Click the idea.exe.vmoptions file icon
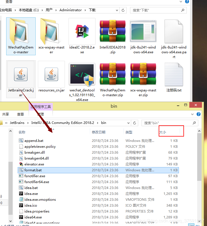207x226 pixels. pyautogui.click(x=21, y=199)
